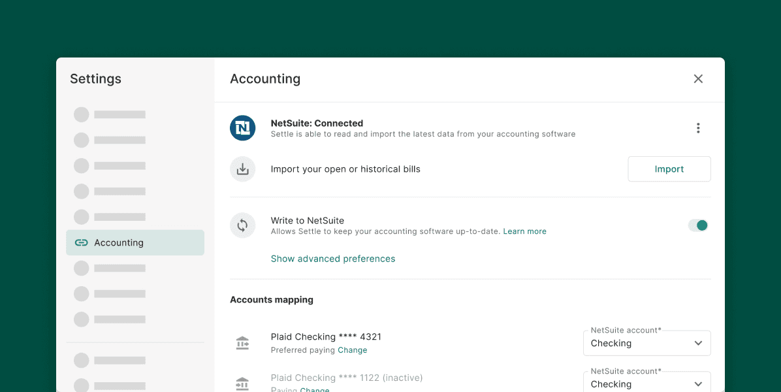The width and height of the screenshot is (781, 392).
Task: Click the Write to NetSuite sync icon
Action: [x=242, y=225]
